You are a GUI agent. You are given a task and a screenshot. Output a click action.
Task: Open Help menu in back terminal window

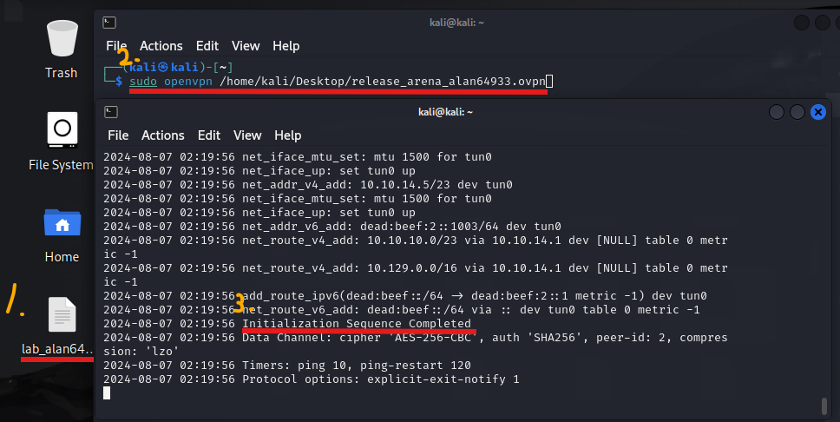pyautogui.click(x=286, y=46)
